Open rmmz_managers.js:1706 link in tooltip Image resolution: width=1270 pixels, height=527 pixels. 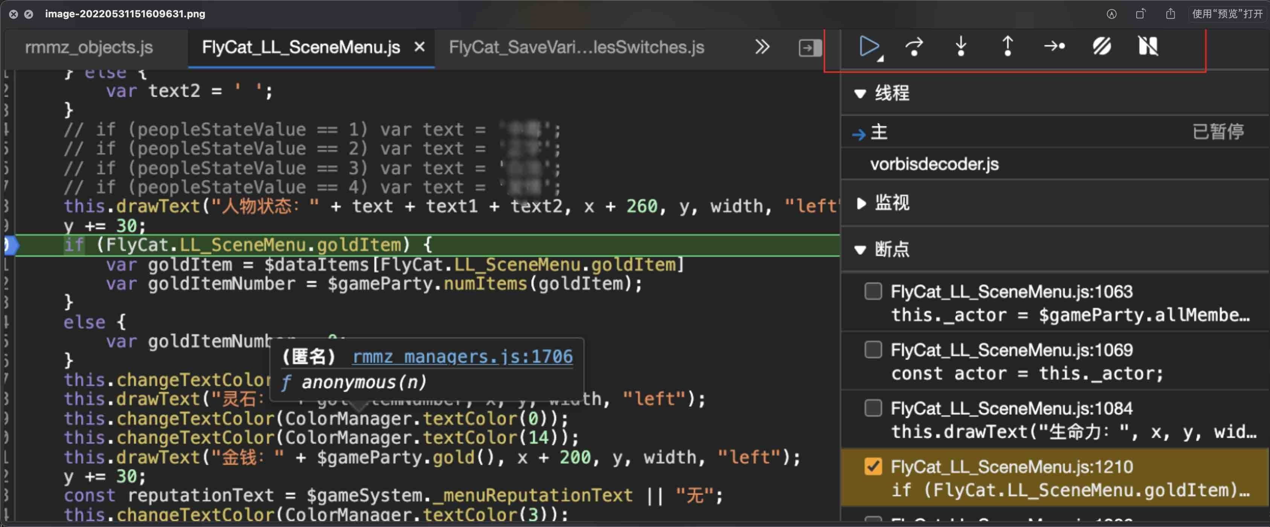(462, 356)
